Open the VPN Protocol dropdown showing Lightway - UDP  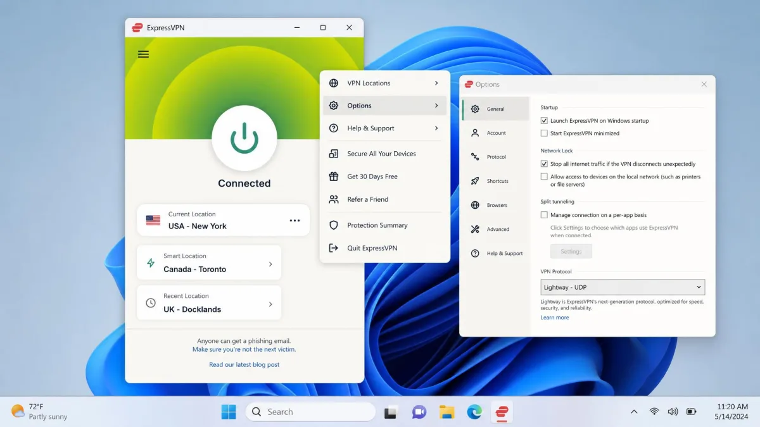pyautogui.click(x=623, y=287)
